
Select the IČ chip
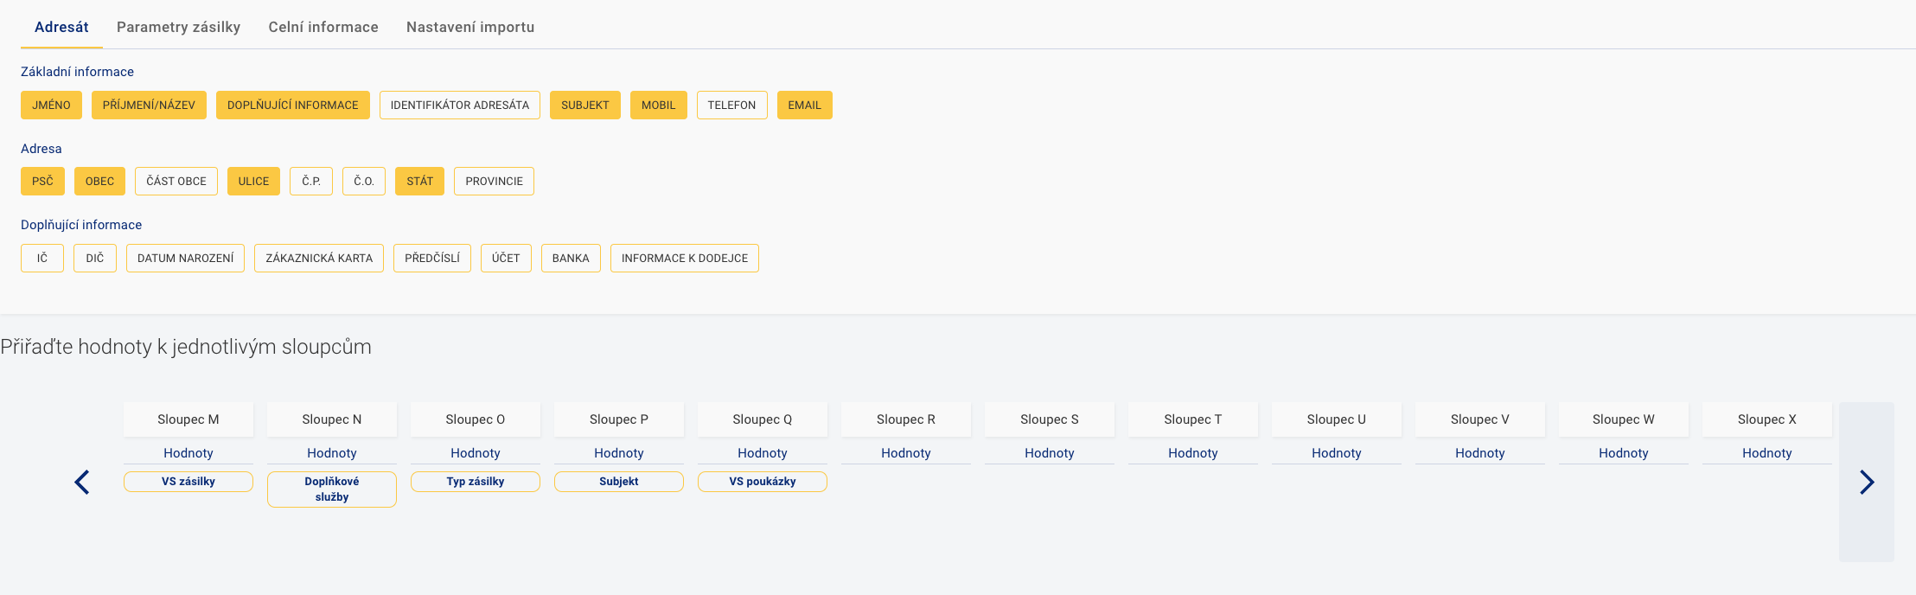(x=42, y=258)
